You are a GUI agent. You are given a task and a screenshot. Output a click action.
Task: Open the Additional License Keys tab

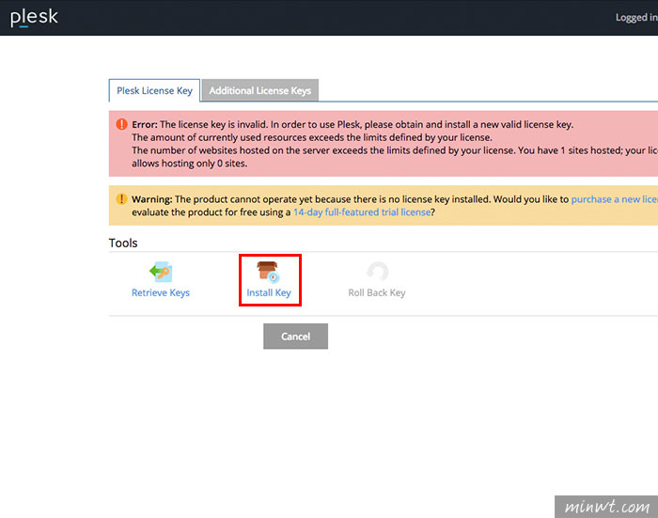pos(259,90)
